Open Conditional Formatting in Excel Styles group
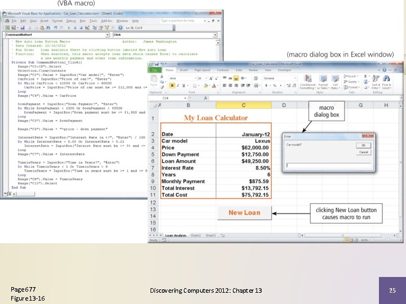406x304 pixels. coord(307,82)
